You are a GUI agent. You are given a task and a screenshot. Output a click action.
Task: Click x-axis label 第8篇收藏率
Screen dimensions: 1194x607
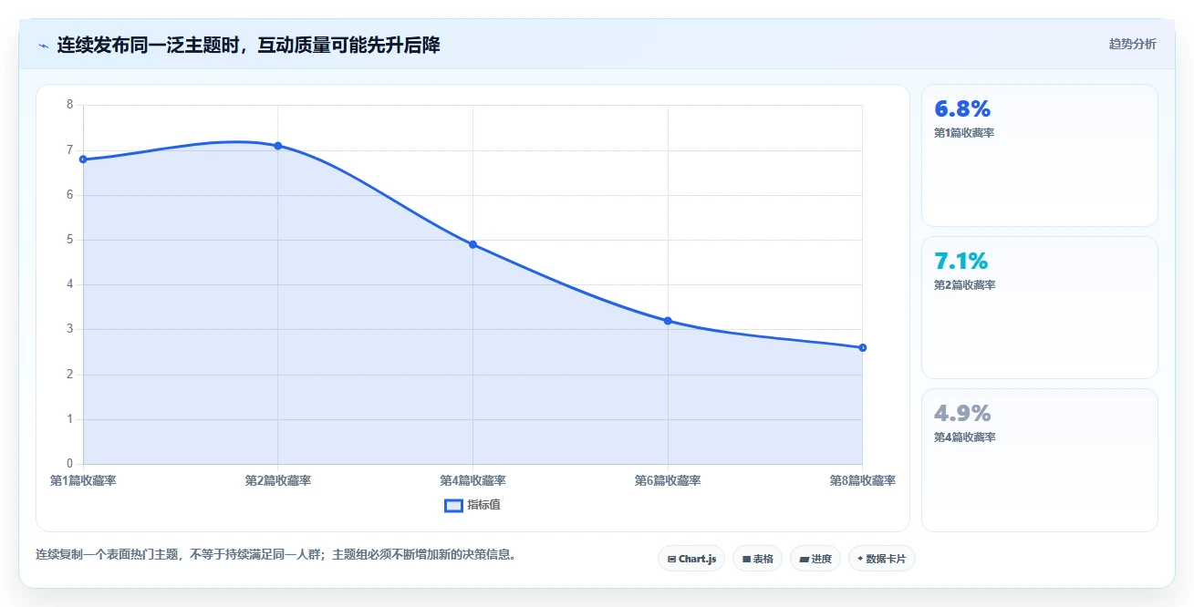pos(863,480)
